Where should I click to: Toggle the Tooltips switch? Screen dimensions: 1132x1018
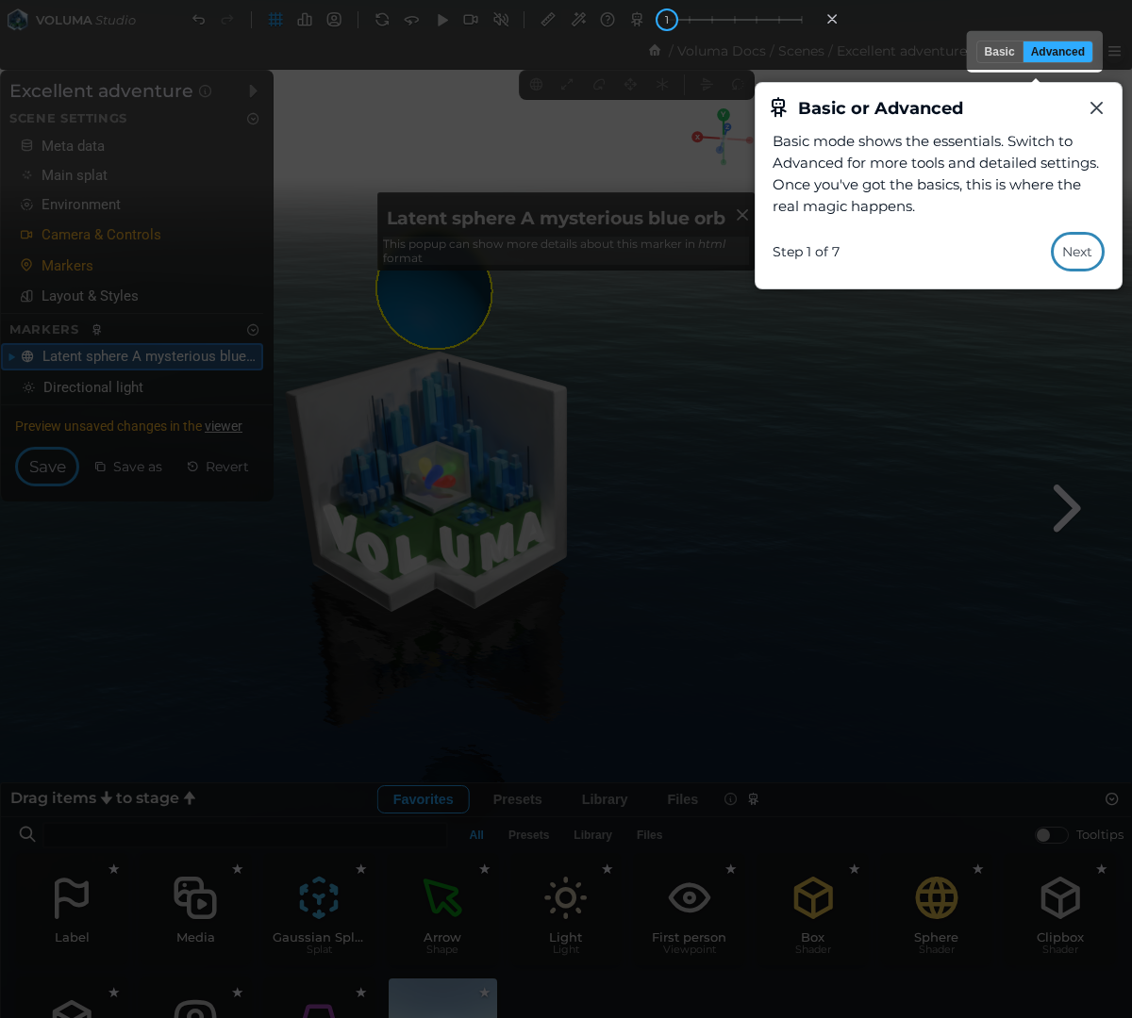[1051, 835]
